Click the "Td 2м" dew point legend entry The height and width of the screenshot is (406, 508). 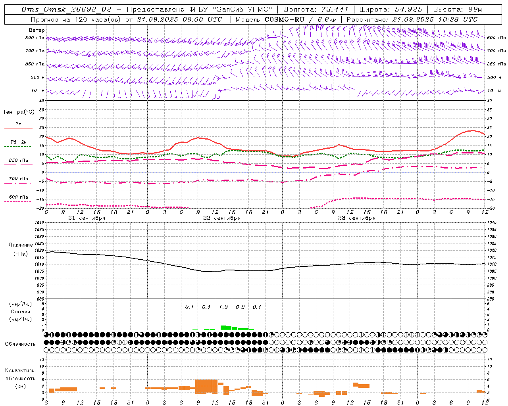(18, 142)
